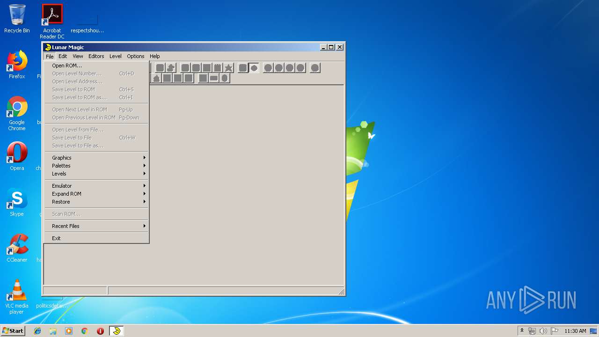Viewport: 599px width, 337px height.
Task: Click the rounded square icon left of puzzle piece
Action: [160, 68]
